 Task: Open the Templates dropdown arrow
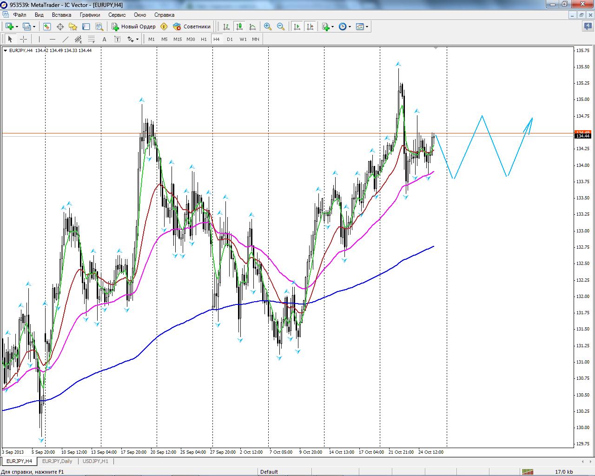367,27
